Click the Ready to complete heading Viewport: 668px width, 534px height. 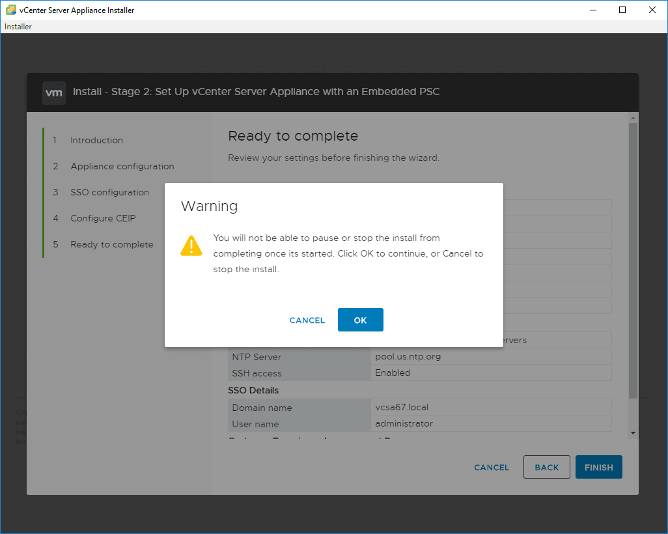pyautogui.click(x=293, y=136)
